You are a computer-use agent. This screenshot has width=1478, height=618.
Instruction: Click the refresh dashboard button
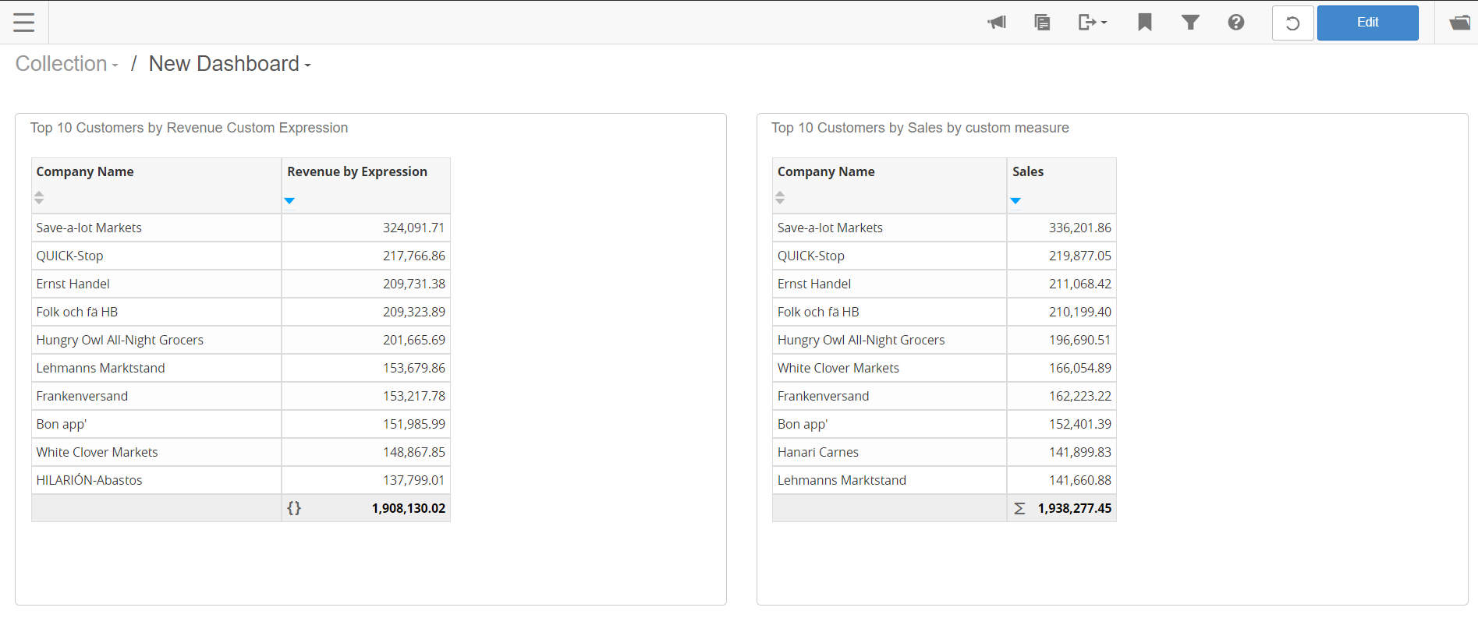point(1292,23)
